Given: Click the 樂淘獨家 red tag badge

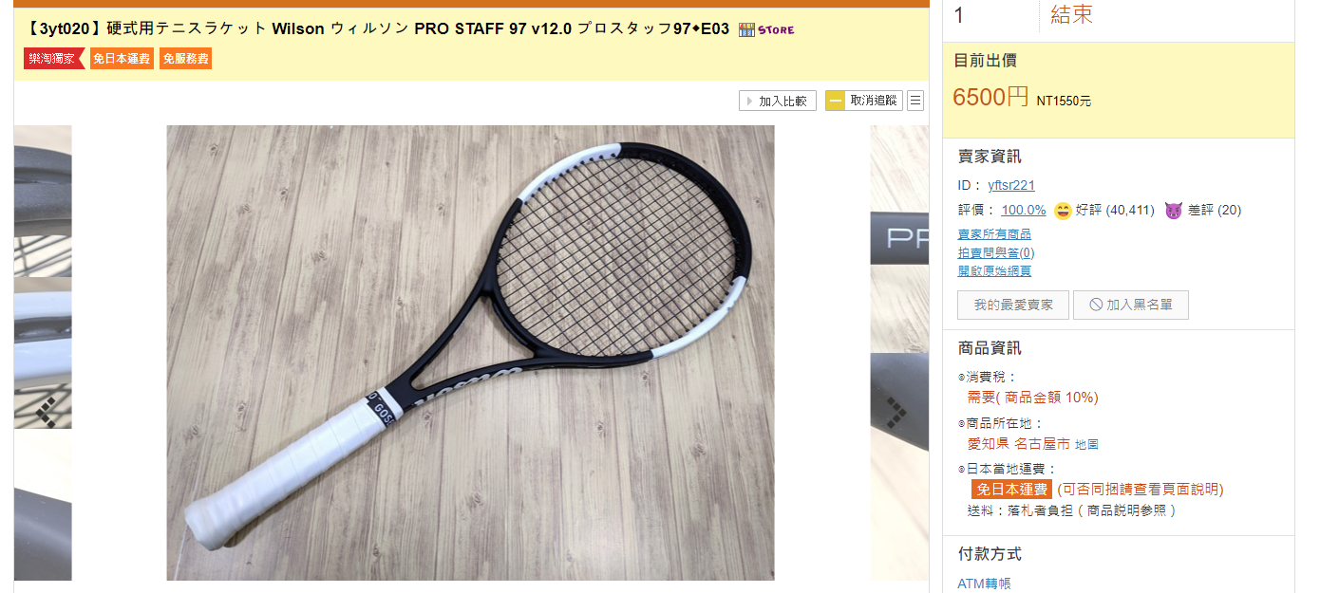Looking at the screenshot, I should point(54,59).
